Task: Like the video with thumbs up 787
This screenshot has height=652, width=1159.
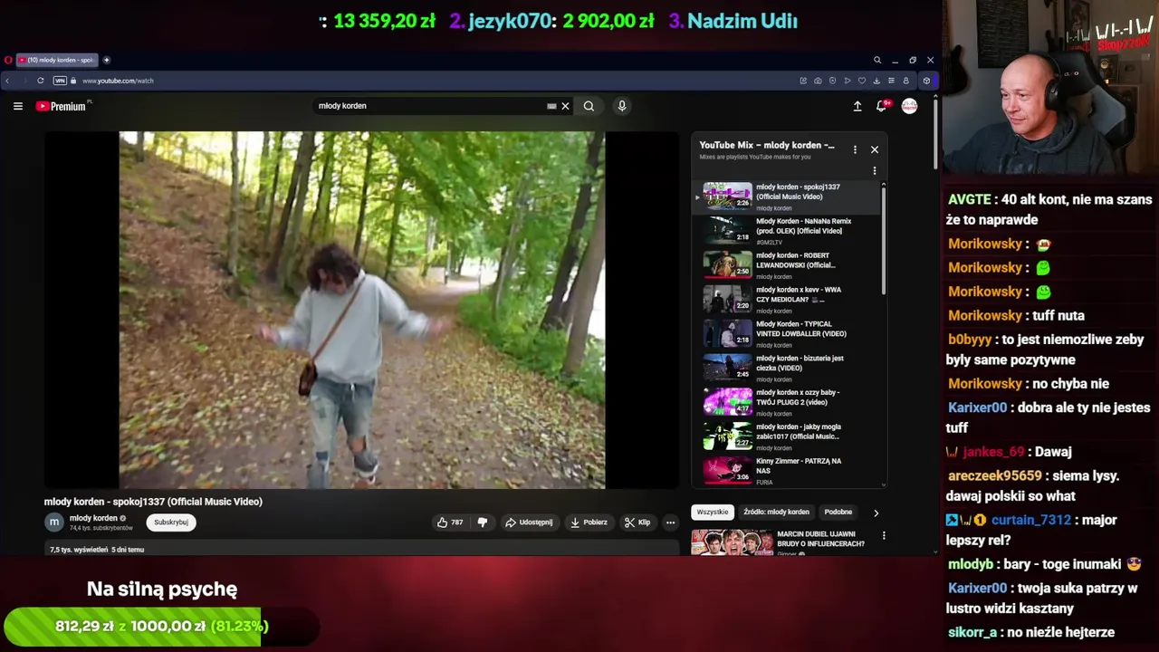Action: click(450, 523)
